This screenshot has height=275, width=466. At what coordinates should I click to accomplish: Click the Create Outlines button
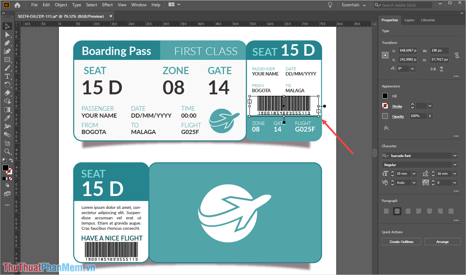pyautogui.click(x=401, y=242)
